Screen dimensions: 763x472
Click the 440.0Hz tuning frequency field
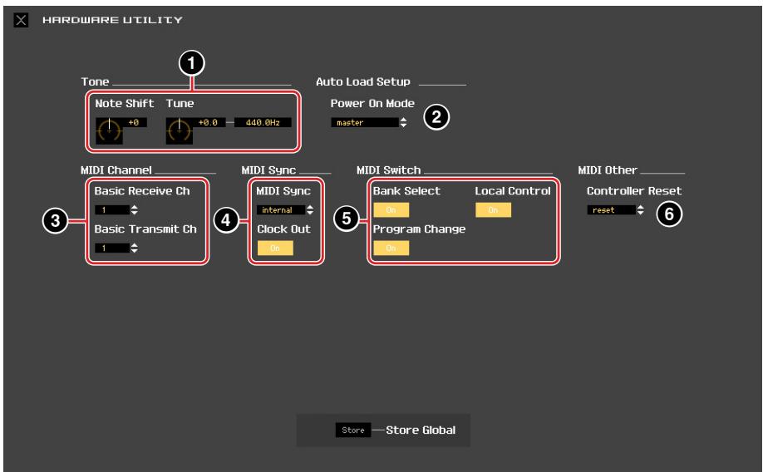(263, 123)
